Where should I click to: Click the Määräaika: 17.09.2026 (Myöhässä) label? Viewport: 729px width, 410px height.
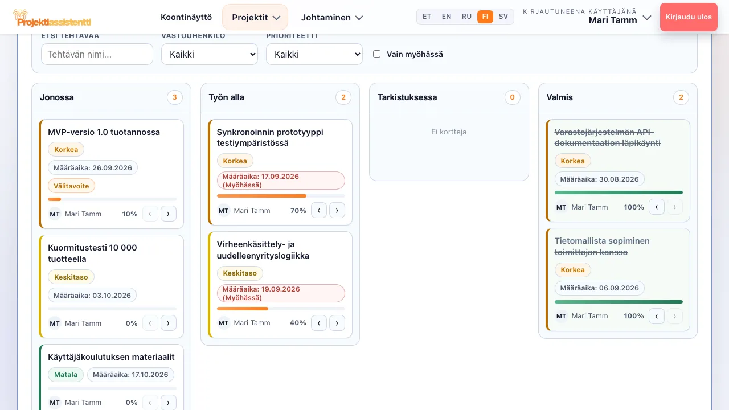[x=281, y=181]
